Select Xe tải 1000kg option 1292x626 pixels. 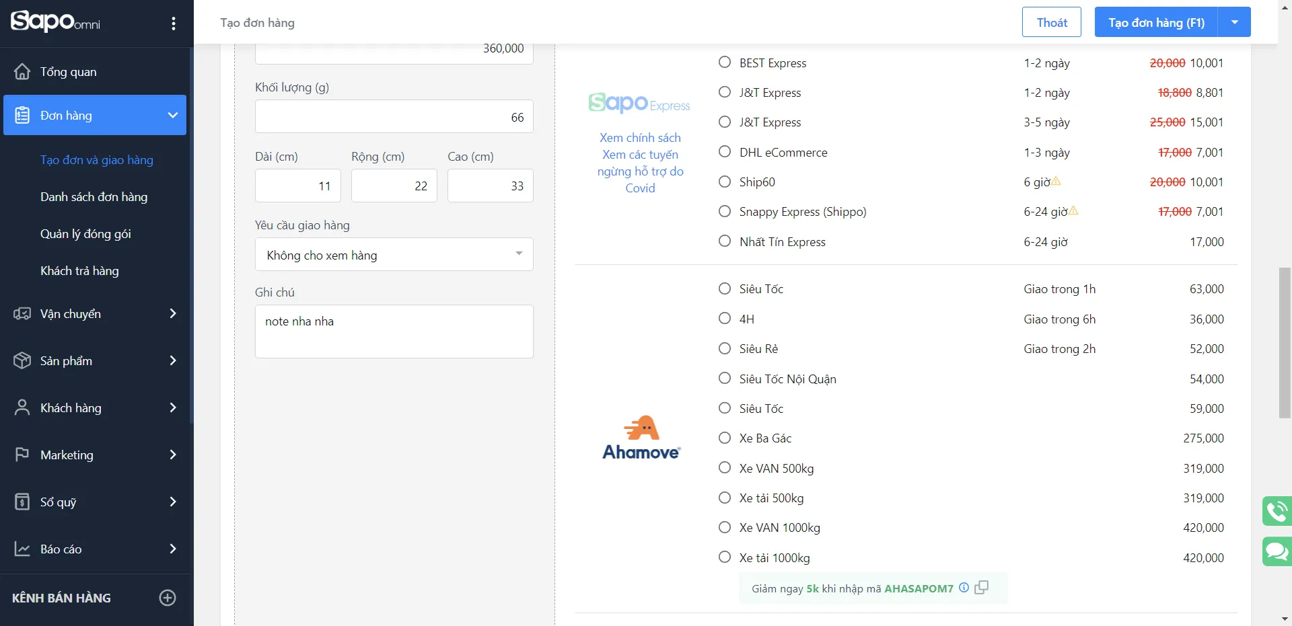click(725, 557)
